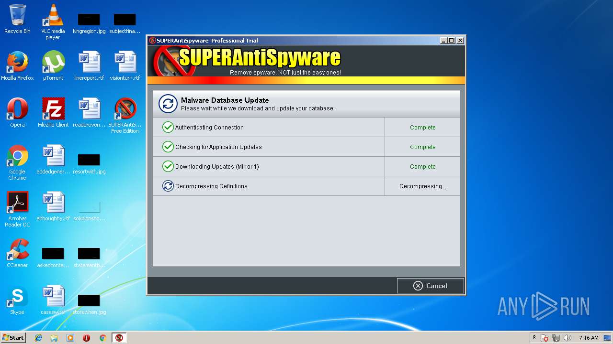
Task: Click the Authenticating Connection status Complete text
Action: (x=422, y=128)
